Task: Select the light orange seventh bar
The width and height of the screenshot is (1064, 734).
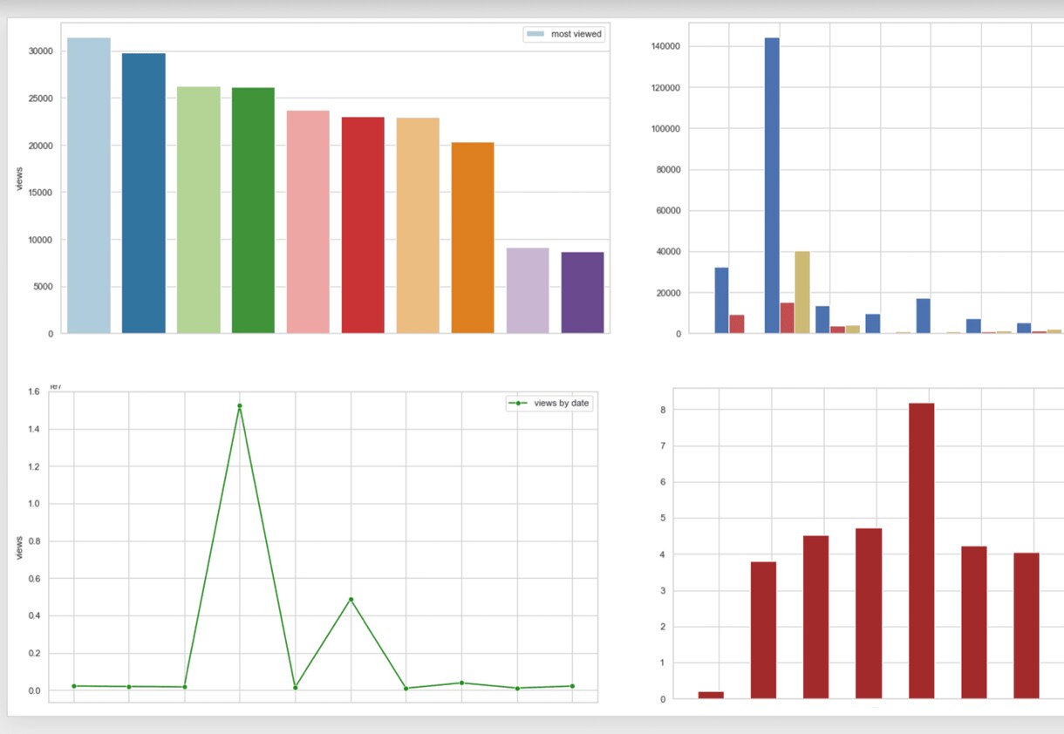Action: 418,226
